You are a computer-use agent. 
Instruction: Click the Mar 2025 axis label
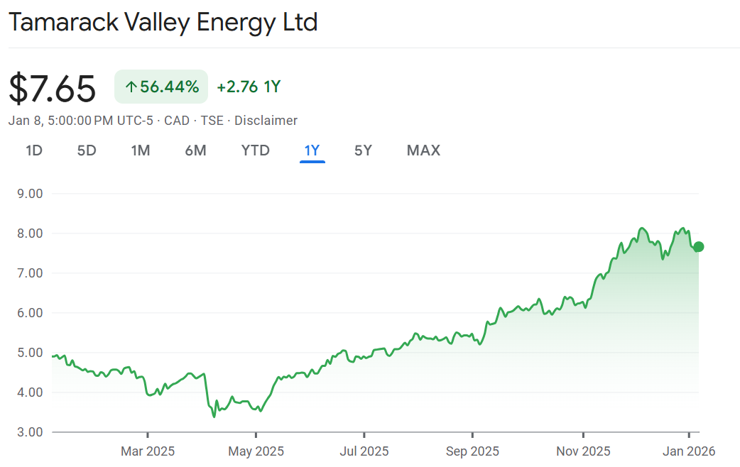coord(148,451)
